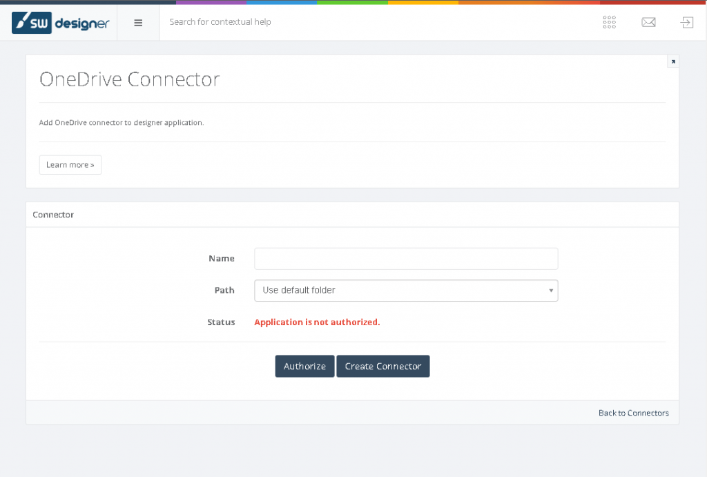Open the mail envelope icon

tap(648, 22)
